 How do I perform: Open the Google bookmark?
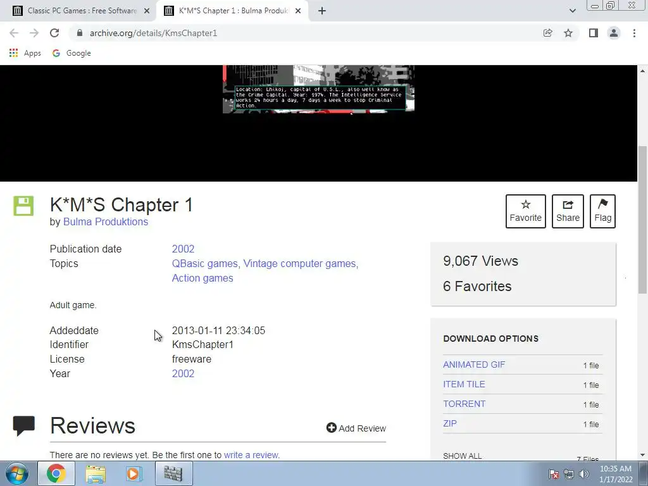72,53
